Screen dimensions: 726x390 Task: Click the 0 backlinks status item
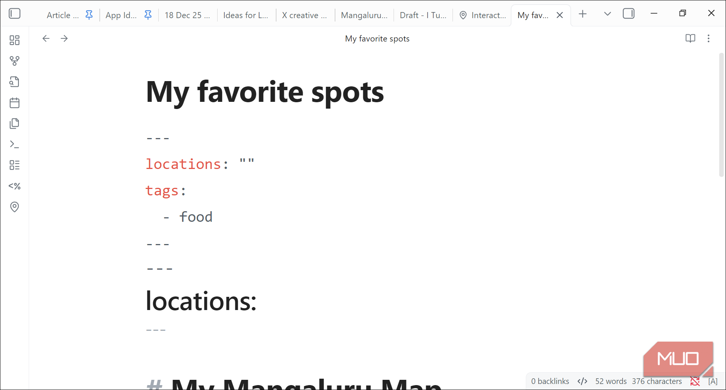(x=550, y=381)
